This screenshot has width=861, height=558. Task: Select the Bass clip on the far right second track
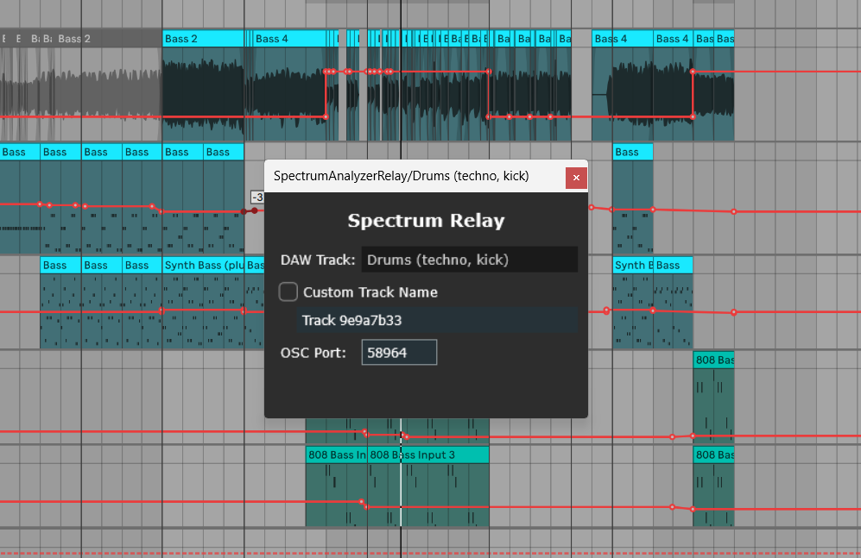click(631, 152)
